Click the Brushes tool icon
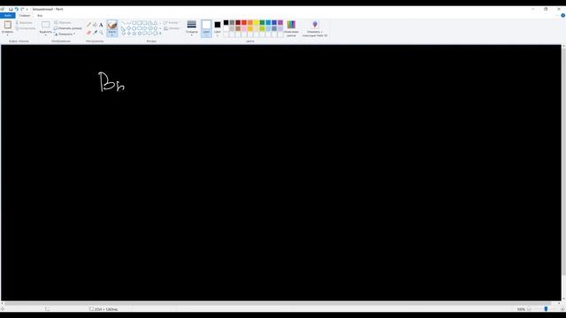Image resolution: width=566 pixels, height=318 pixels. [112, 25]
